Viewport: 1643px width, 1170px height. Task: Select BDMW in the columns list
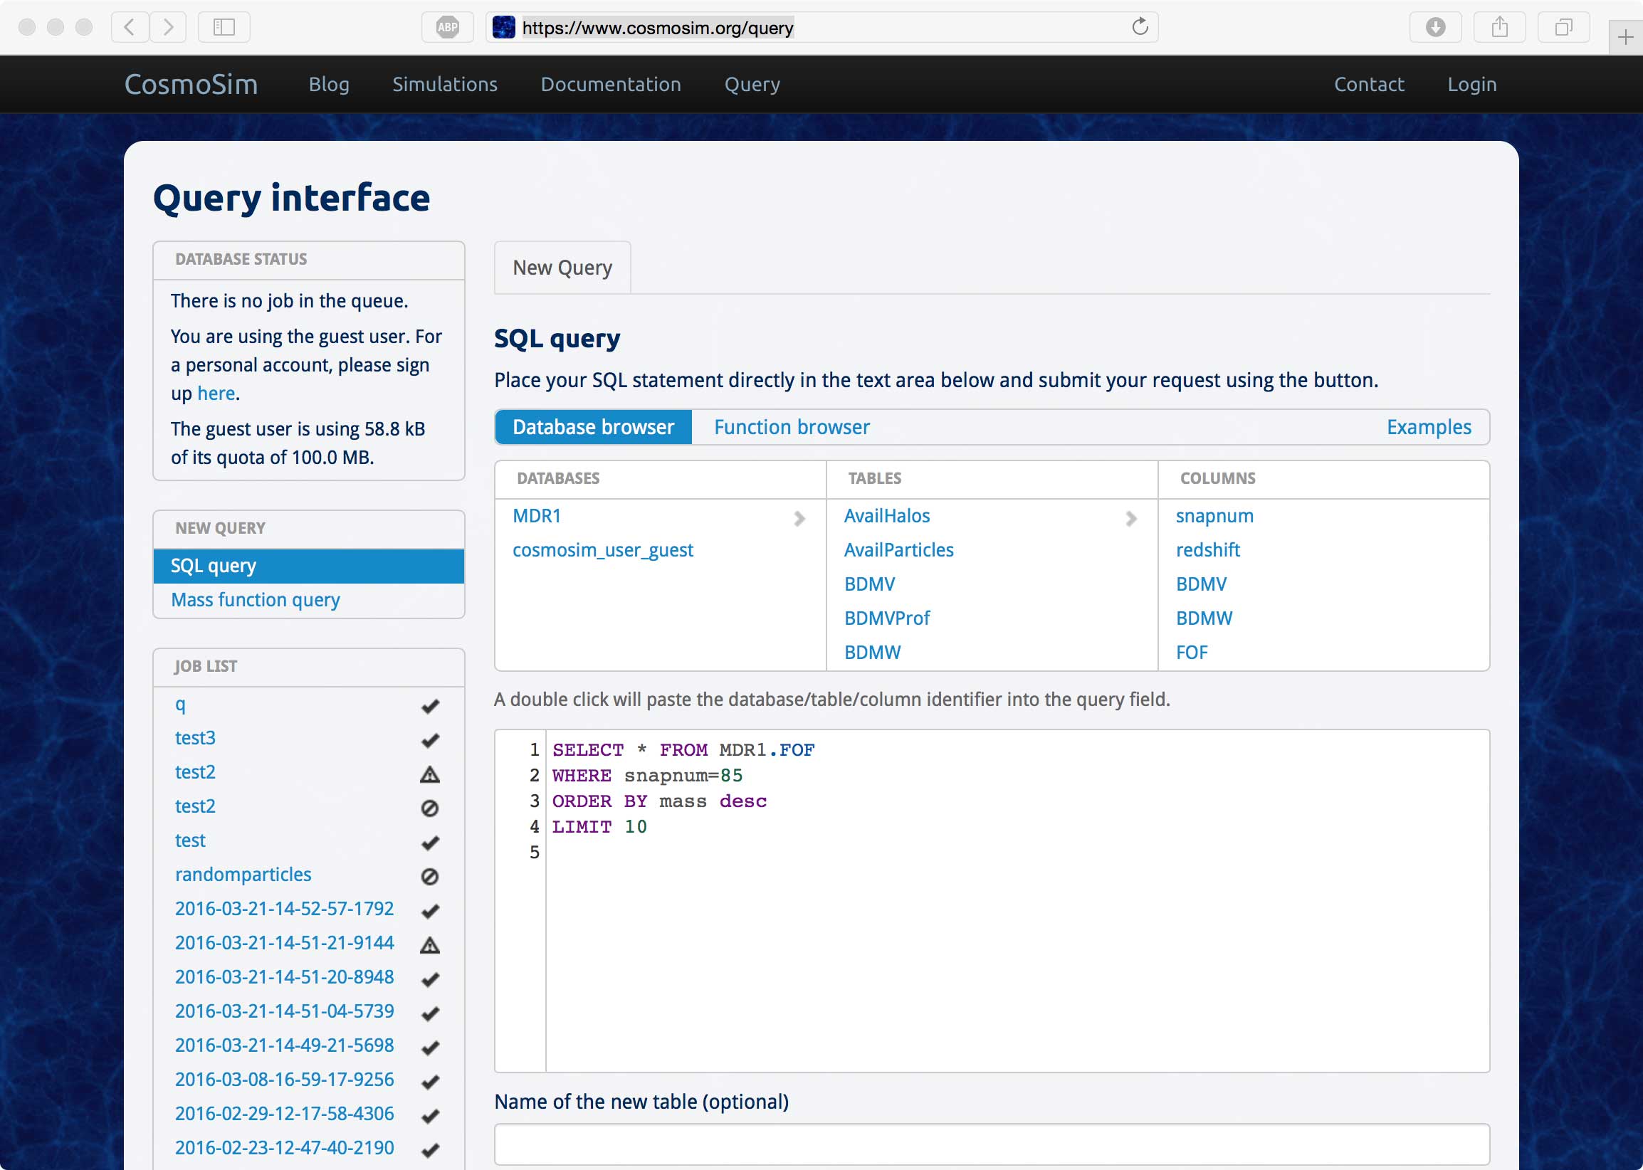point(1204,618)
